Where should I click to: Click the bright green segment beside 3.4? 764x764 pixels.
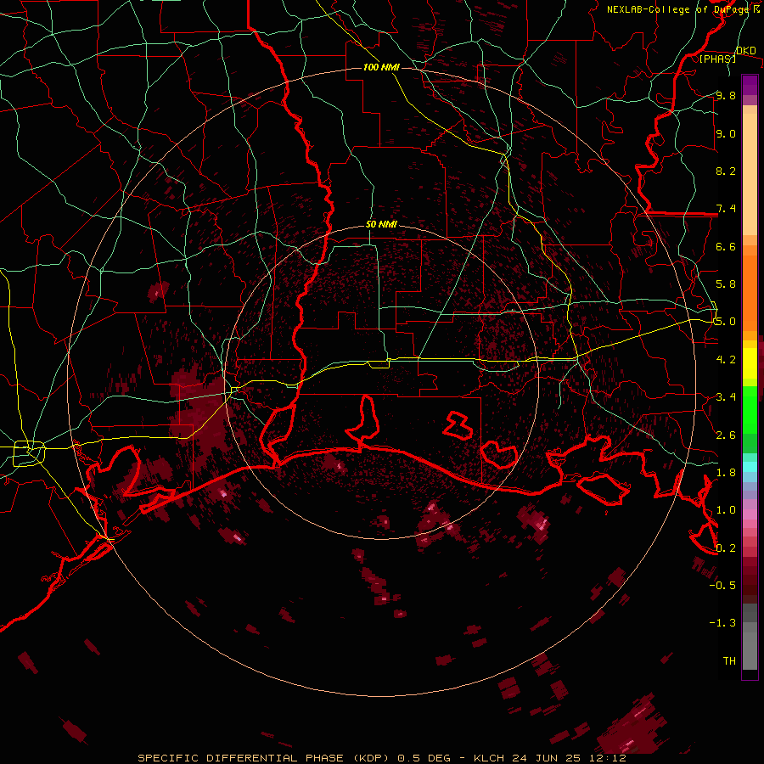750,409
